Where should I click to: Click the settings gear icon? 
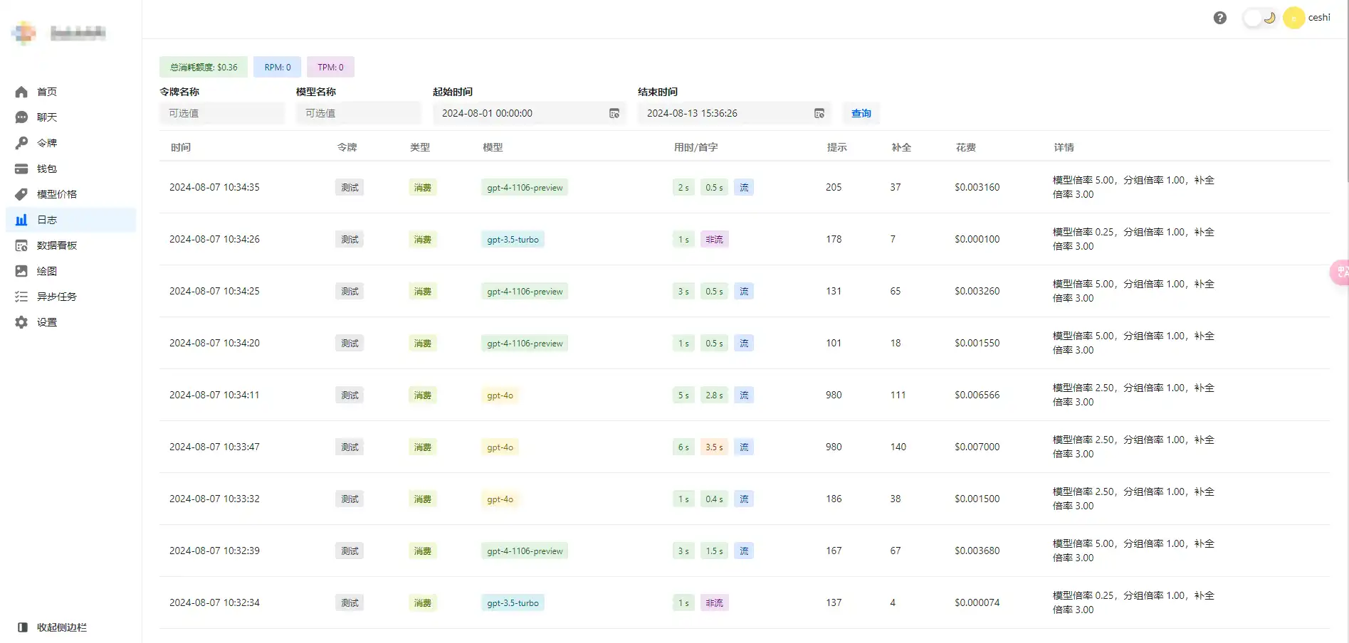pyautogui.click(x=21, y=322)
